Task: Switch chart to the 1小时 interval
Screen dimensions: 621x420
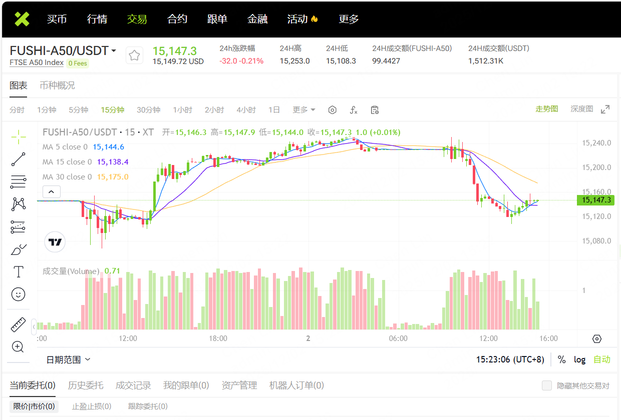Action: 182,109
